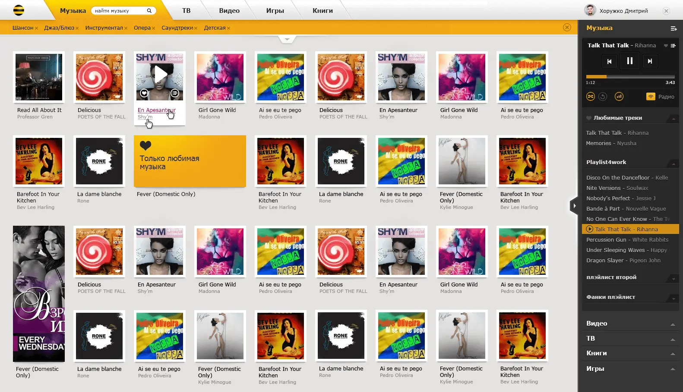The width and height of the screenshot is (683, 392).
Task: Expand the Фанки плэйлист playlist
Action: pos(673,298)
